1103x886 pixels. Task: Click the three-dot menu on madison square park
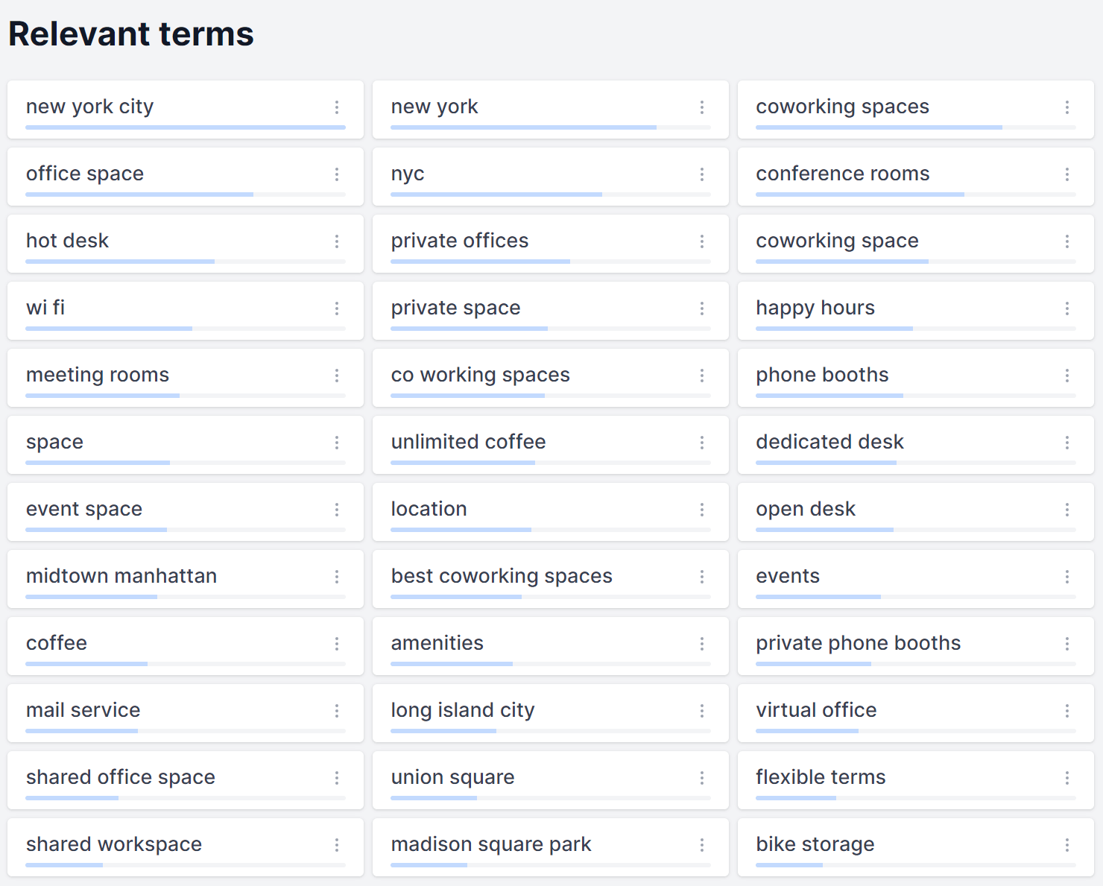tap(702, 846)
